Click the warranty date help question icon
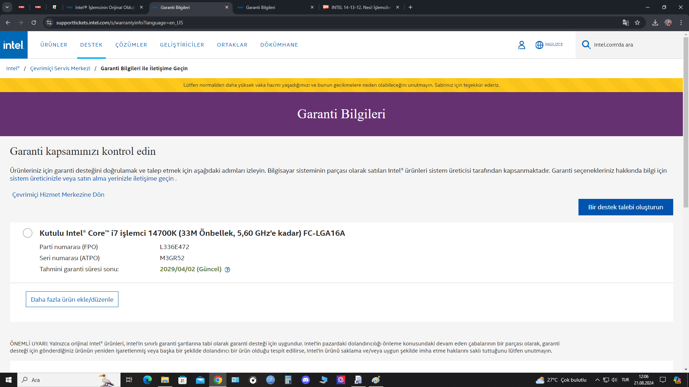Screen dimensions: 689x387 coord(227,269)
